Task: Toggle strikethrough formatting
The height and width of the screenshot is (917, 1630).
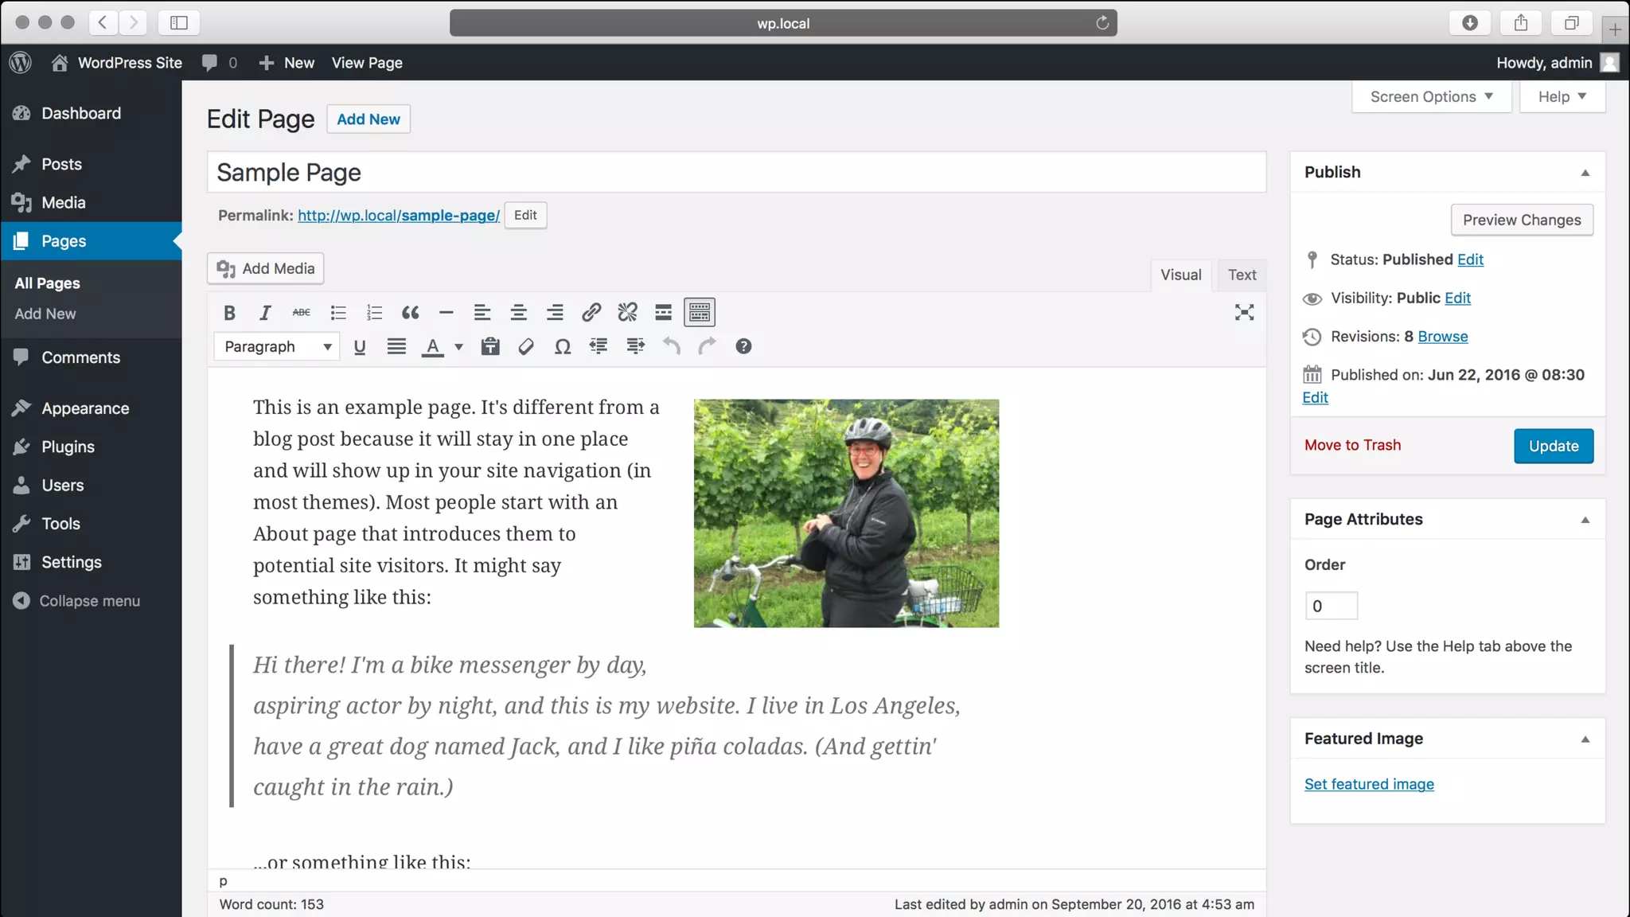Action: (x=301, y=313)
